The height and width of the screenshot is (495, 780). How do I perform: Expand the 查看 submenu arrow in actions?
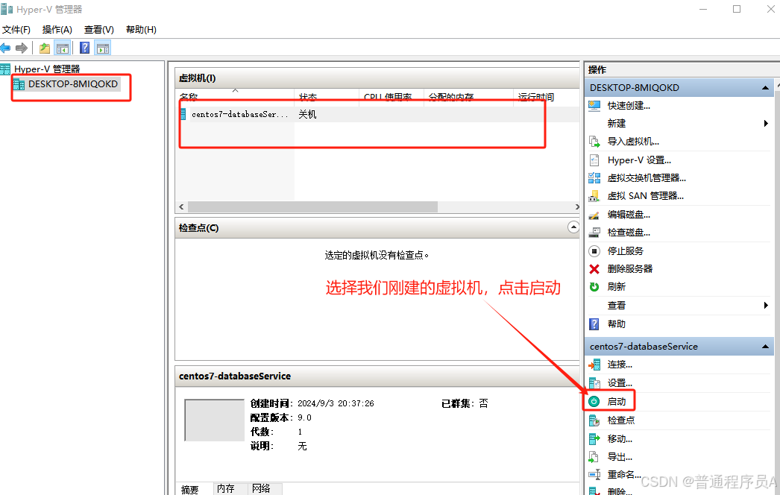tap(766, 306)
